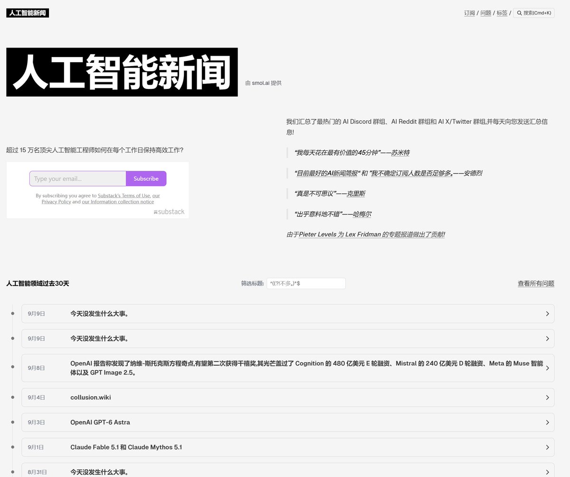This screenshot has height=477, width=570.
Task: Open the Information collection notice link
Action: click(x=118, y=202)
